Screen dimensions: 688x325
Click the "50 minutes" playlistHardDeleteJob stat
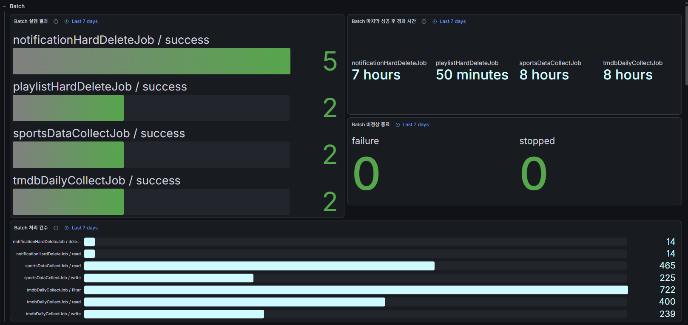pyautogui.click(x=472, y=75)
